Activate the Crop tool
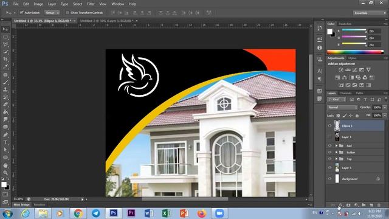This screenshot has width=389, height=219. click(x=5, y=59)
